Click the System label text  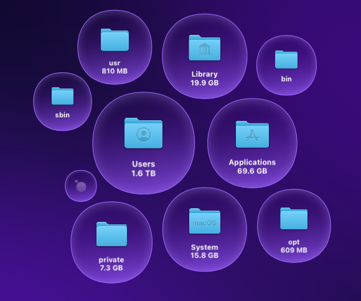point(204,247)
